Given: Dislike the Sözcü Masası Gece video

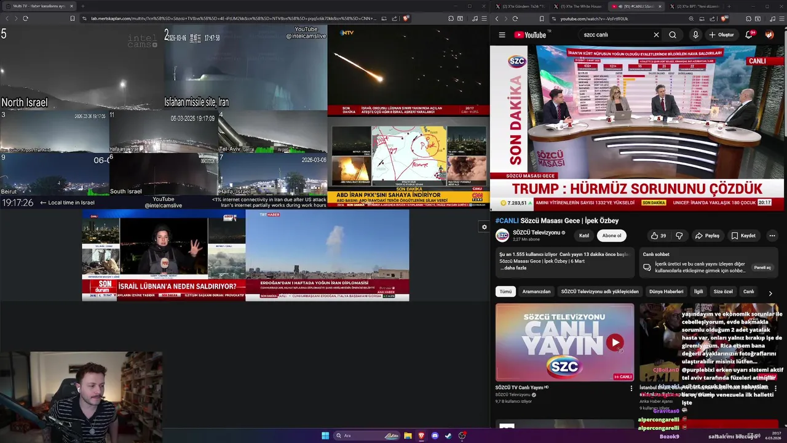Looking at the screenshot, I should click(x=679, y=236).
